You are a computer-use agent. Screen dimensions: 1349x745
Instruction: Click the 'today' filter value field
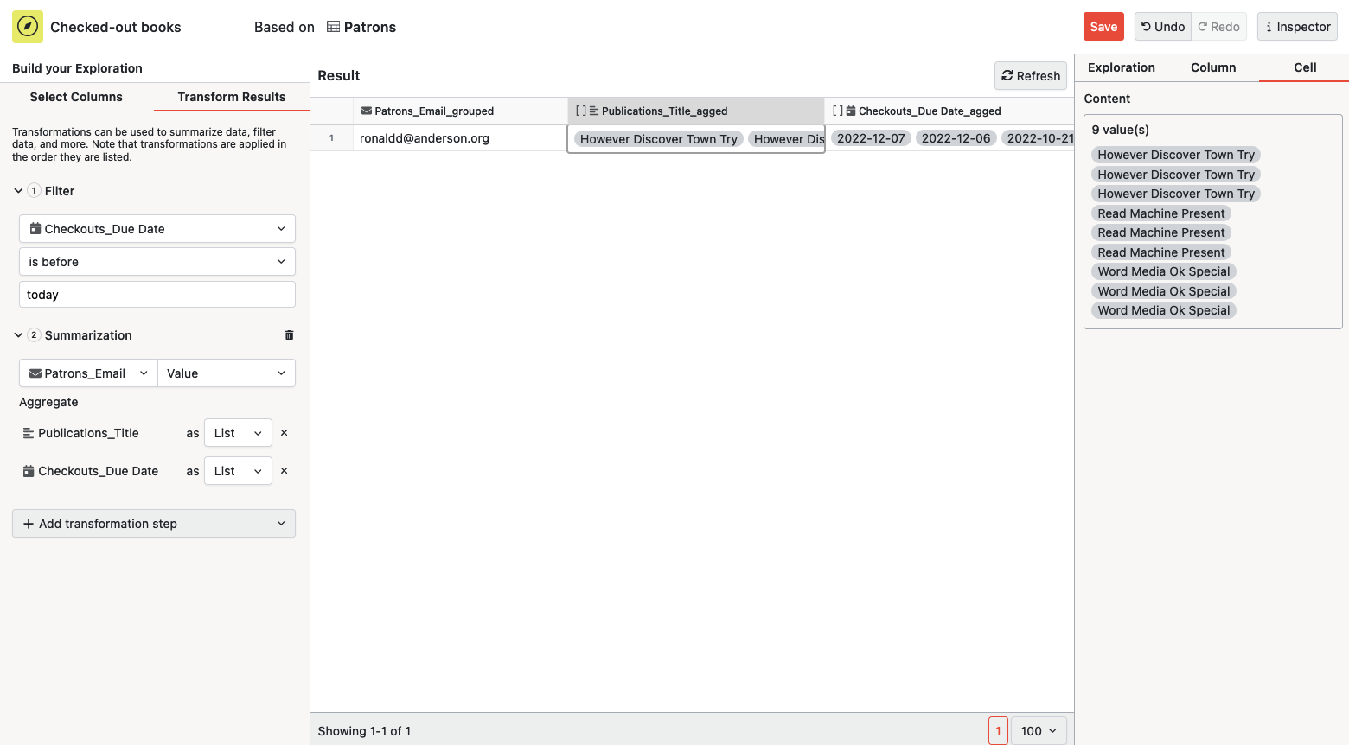point(157,295)
